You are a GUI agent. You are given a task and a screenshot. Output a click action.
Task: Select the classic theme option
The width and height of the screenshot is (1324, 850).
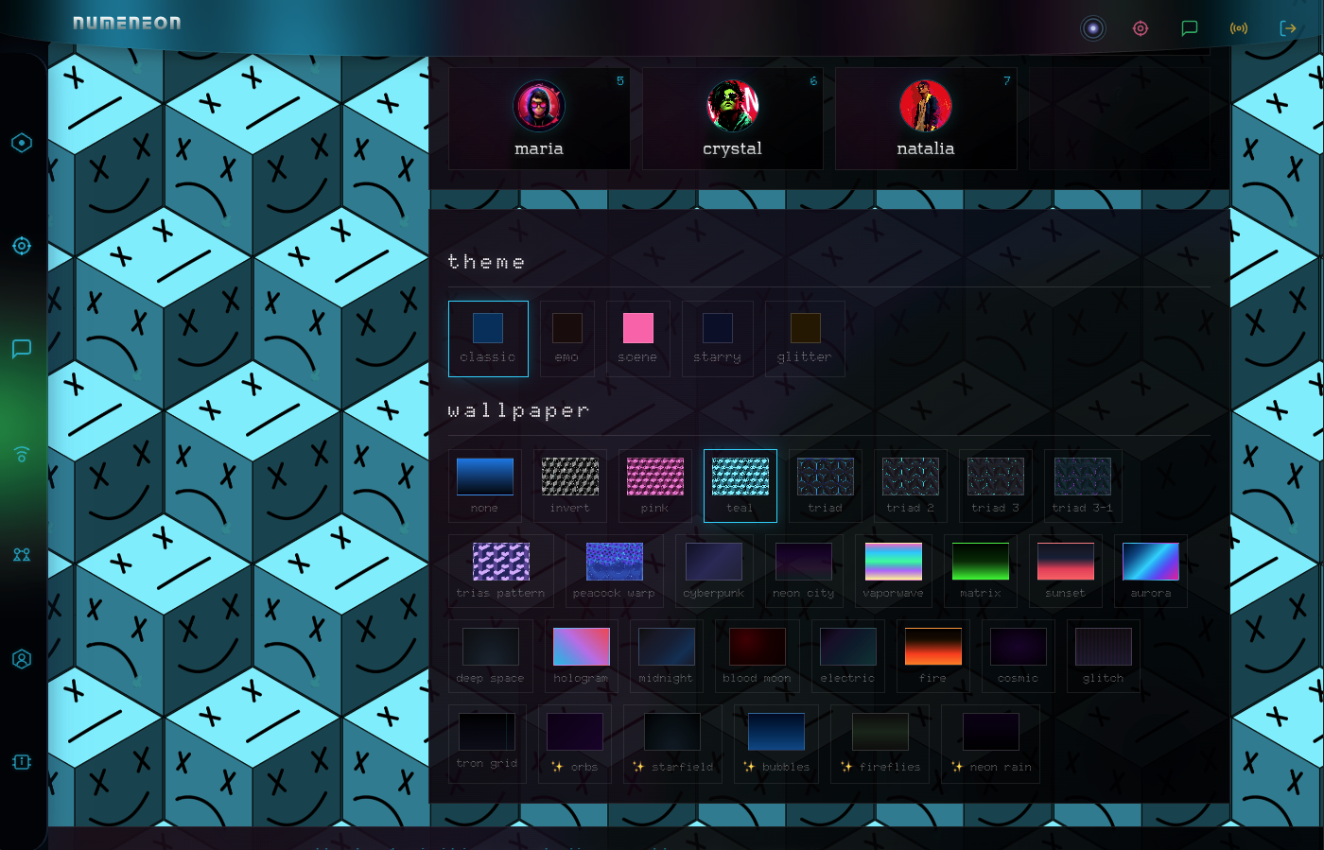click(x=488, y=338)
